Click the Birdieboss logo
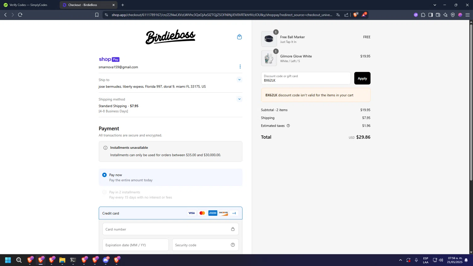 [170, 37]
